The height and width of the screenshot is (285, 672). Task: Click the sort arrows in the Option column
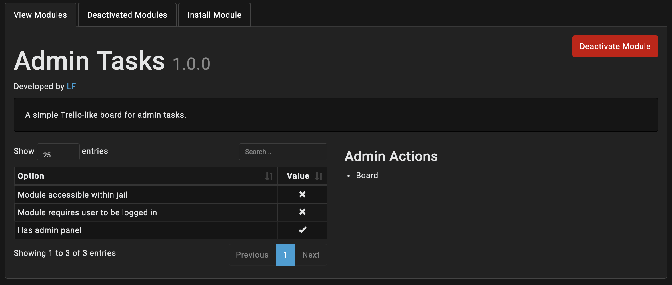point(269,176)
